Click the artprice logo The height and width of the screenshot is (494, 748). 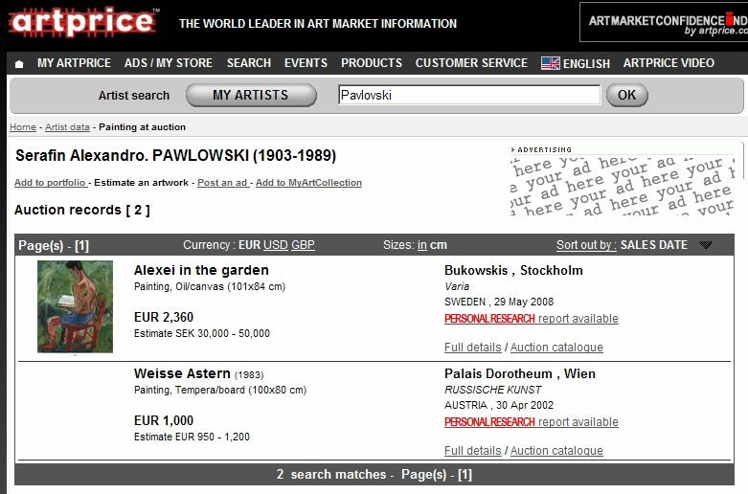click(x=82, y=23)
